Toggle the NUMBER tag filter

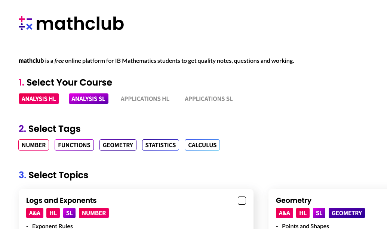coord(34,145)
